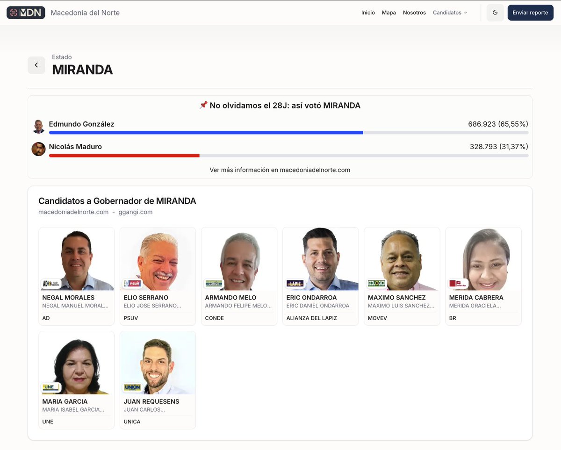Screen dimensions: 561x450
Task: Click the red Nicolás Maduro vote bar
Action: pos(124,155)
